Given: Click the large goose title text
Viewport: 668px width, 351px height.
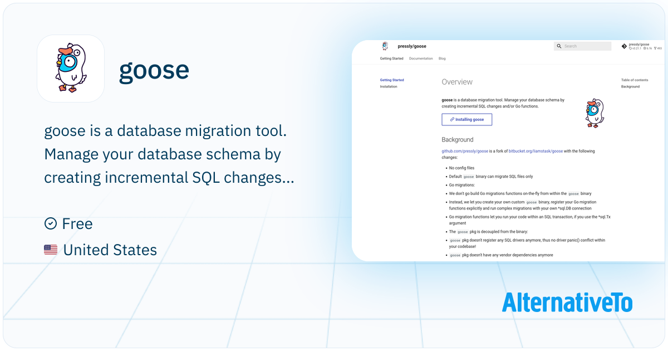Looking at the screenshot, I should [x=154, y=70].
